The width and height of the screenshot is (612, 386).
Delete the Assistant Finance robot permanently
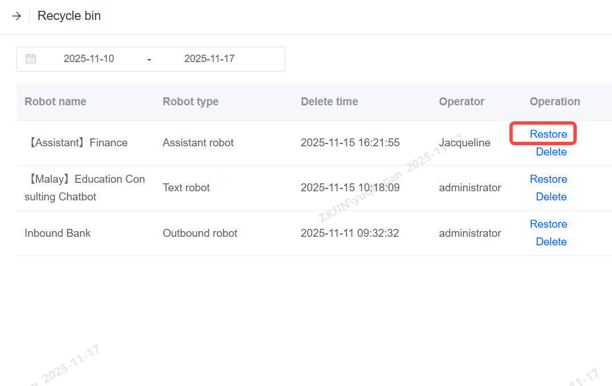[x=551, y=152]
